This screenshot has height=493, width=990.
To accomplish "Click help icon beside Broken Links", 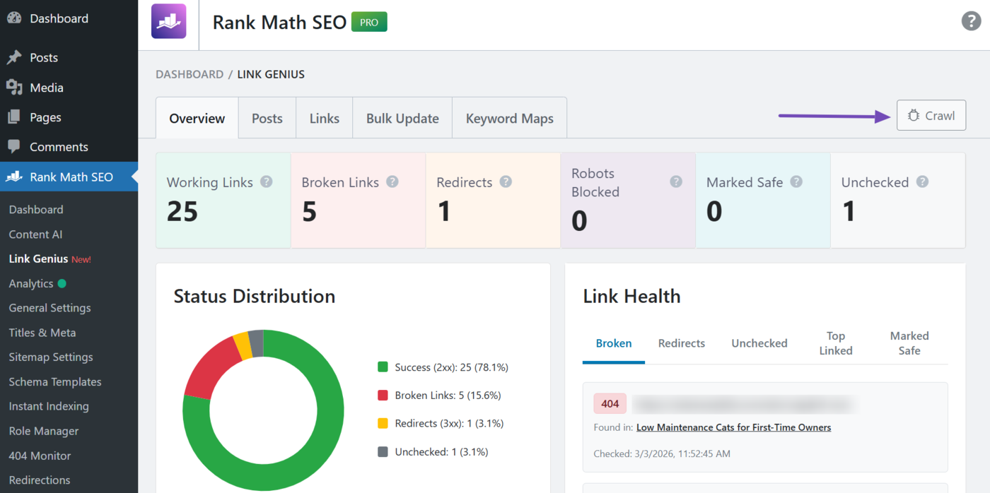I will click(x=392, y=182).
